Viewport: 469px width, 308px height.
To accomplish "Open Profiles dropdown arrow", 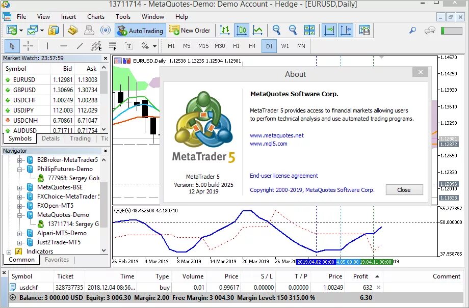I will (x=42, y=31).
